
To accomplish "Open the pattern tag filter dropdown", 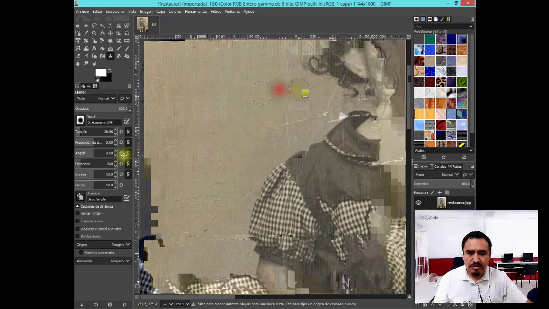I will (x=471, y=27).
